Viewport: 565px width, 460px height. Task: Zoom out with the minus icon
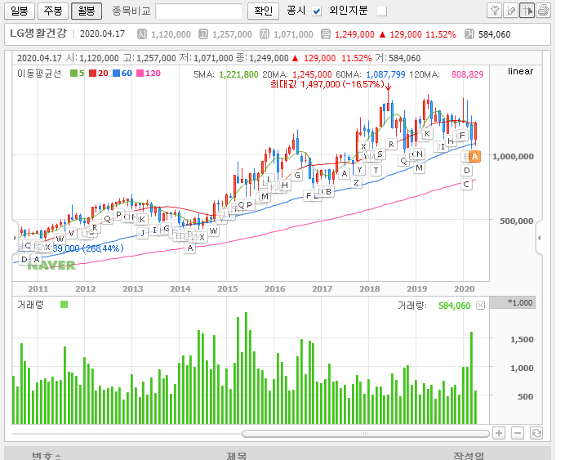click(x=518, y=433)
